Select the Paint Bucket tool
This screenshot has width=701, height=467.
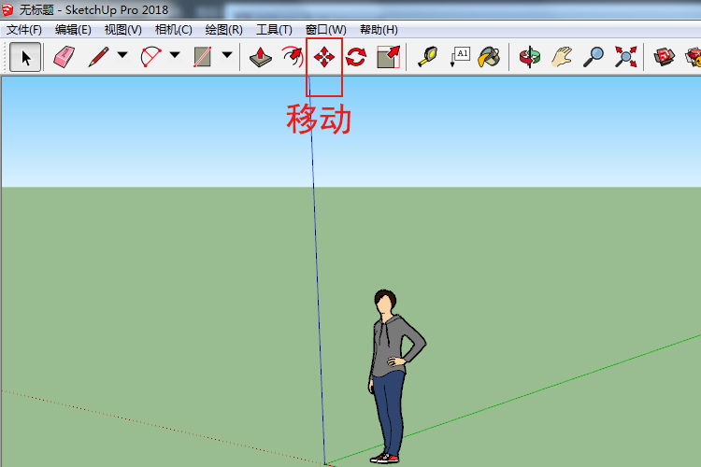point(489,57)
